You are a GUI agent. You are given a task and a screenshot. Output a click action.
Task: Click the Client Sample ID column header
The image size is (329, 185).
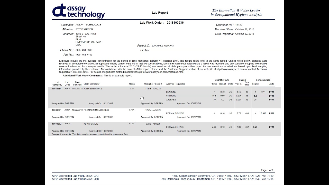[92, 84]
